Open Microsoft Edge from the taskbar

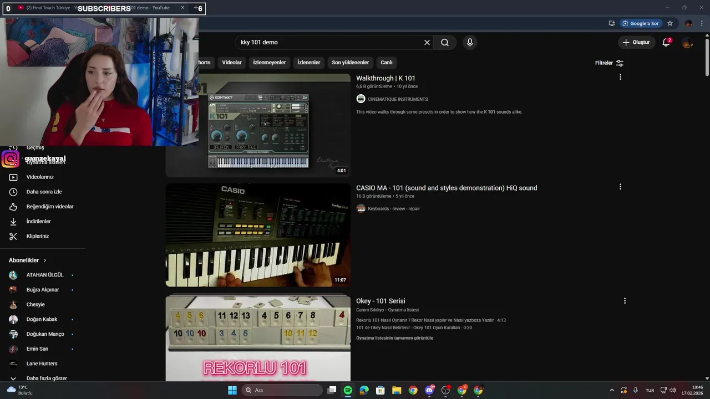tap(364, 390)
